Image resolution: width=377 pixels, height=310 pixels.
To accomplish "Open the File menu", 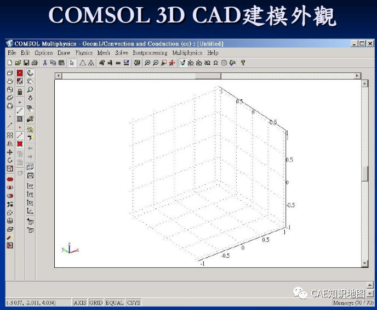I will [12, 53].
